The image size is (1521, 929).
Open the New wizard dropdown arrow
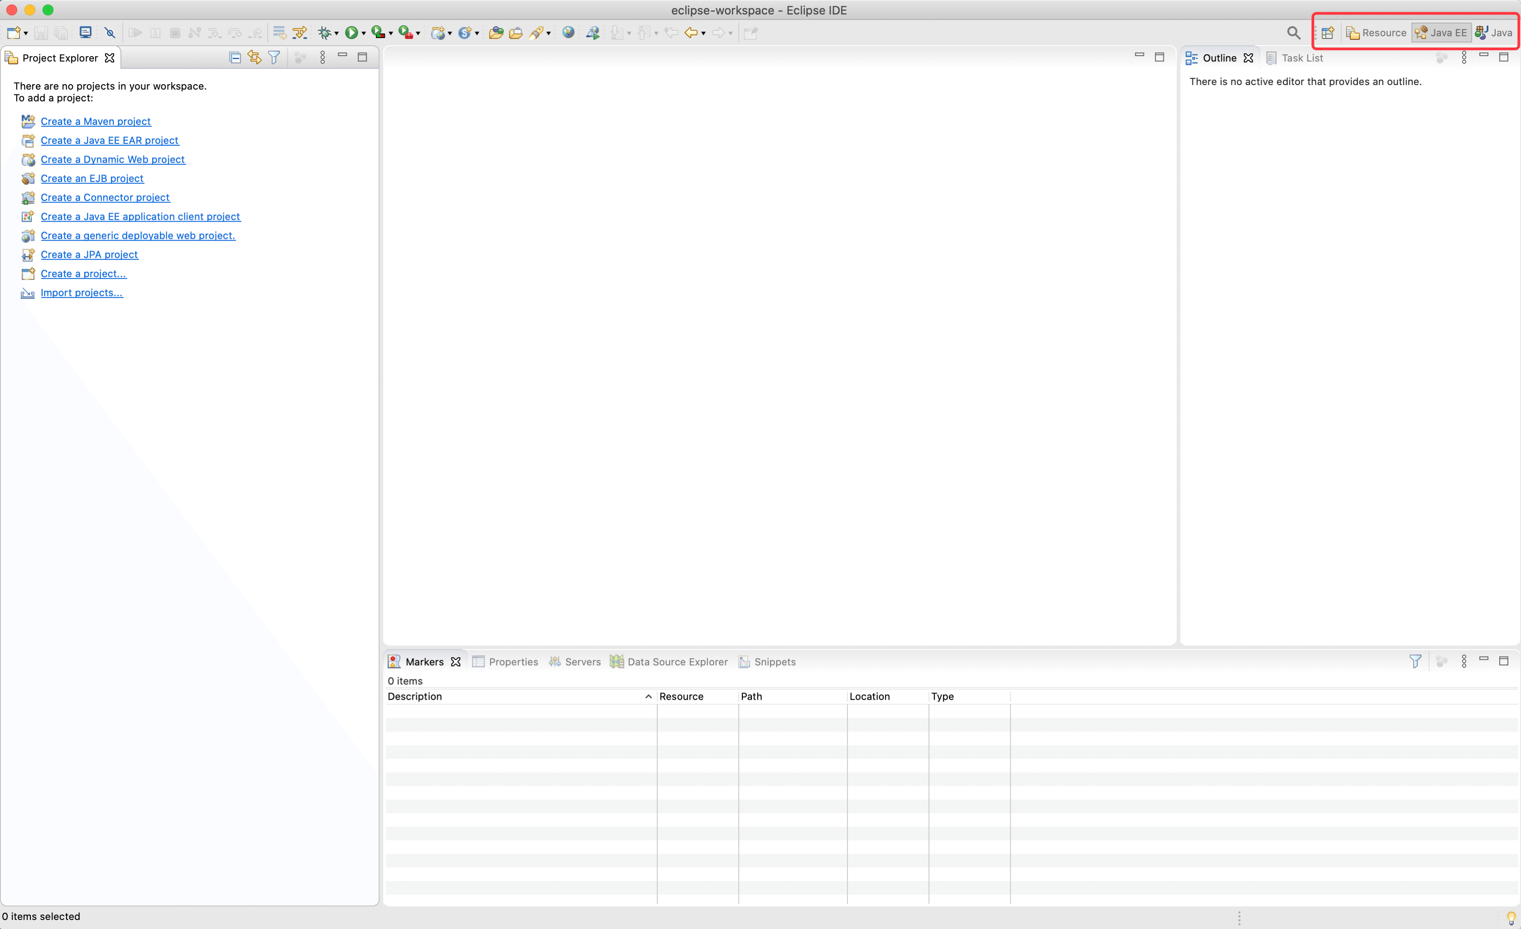coord(25,33)
